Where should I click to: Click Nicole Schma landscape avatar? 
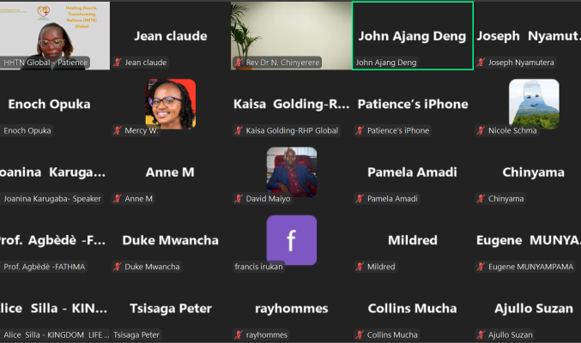534,104
